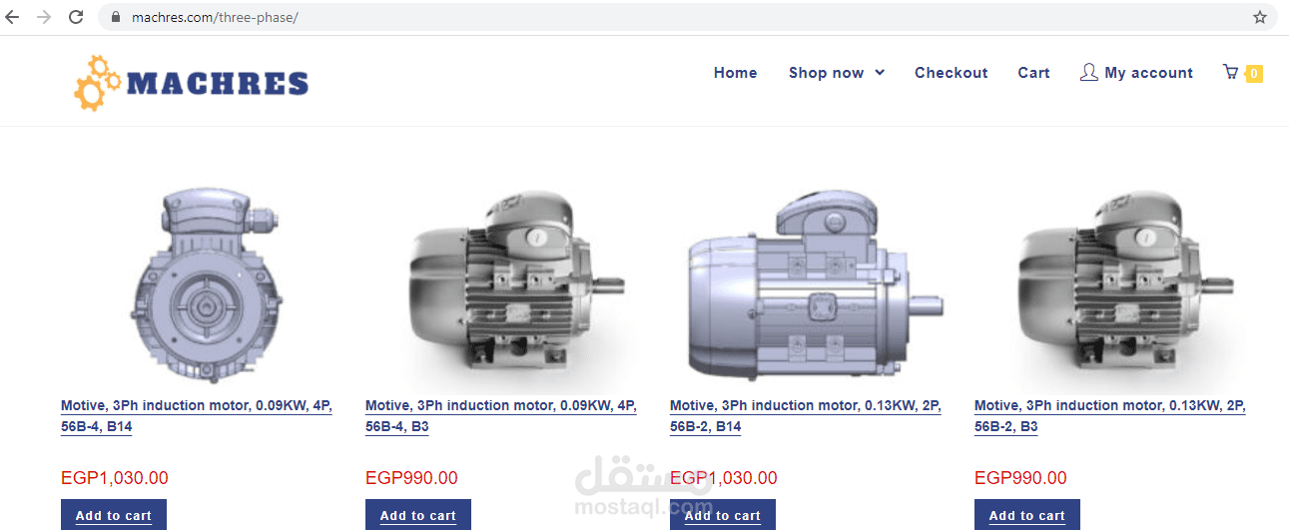Open the Cart menu link
This screenshot has height=530, width=1289.
pyautogui.click(x=1033, y=73)
